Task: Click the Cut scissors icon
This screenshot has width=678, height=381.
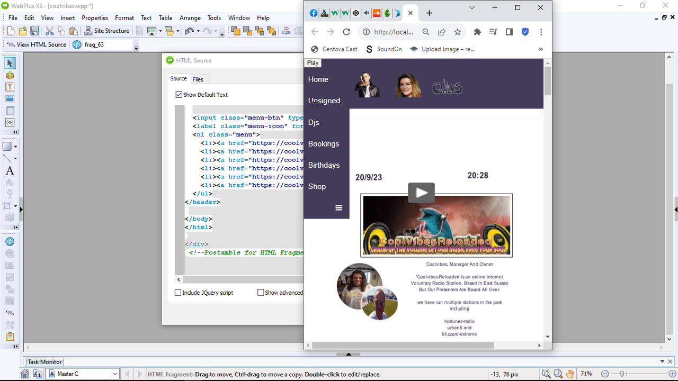Action: click(x=50, y=31)
